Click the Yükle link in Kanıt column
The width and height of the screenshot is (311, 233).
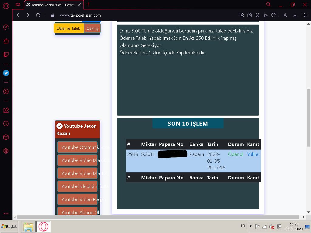pyautogui.click(x=252, y=154)
